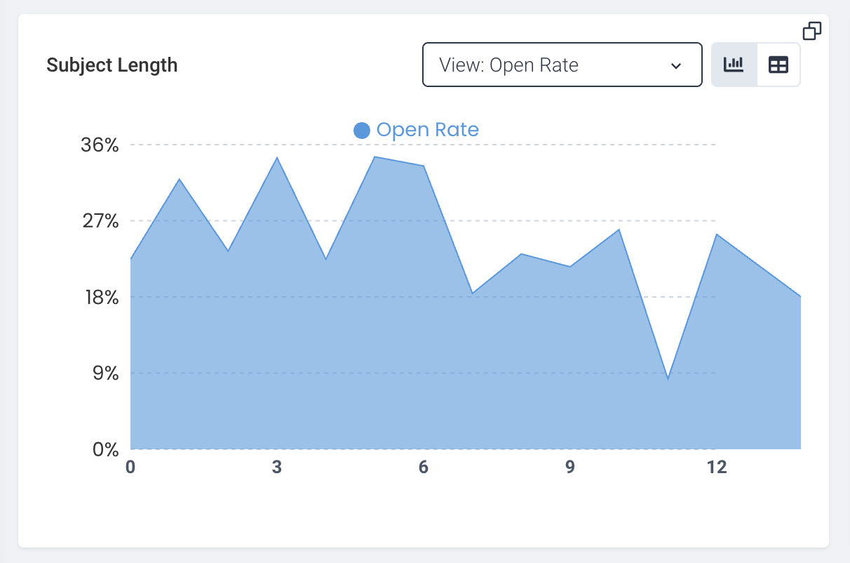Click the blue Open Rate legend dot
This screenshot has height=563, width=850.
(362, 130)
